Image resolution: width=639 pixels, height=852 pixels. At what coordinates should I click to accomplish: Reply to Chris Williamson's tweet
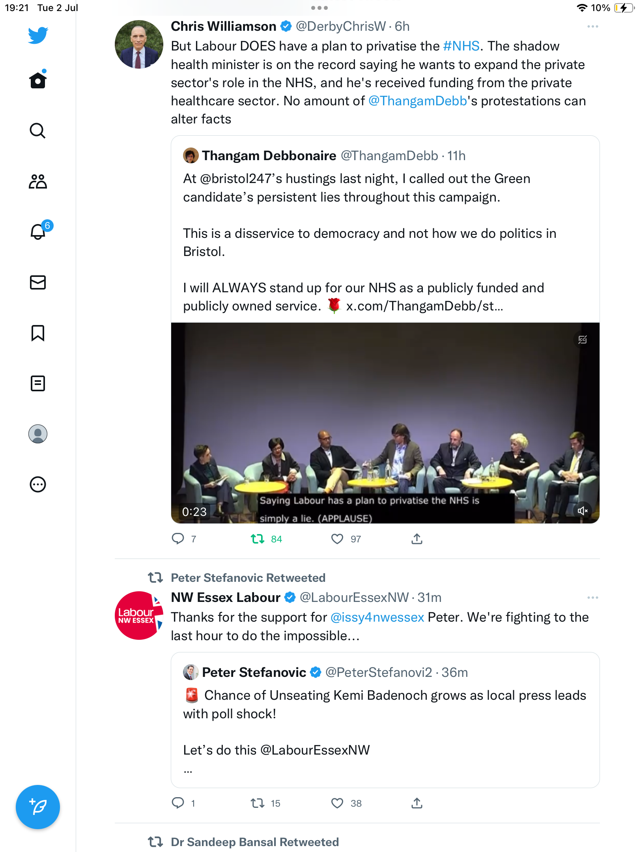[178, 539]
